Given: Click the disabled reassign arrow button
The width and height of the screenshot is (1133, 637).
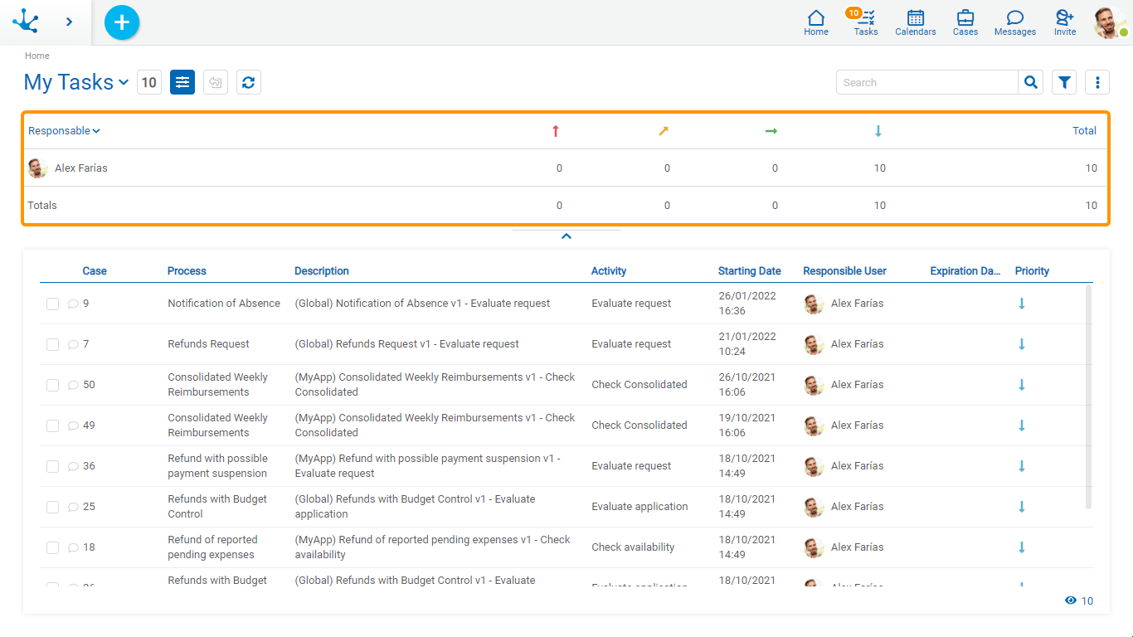Looking at the screenshot, I should pyautogui.click(x=216, y=82).
